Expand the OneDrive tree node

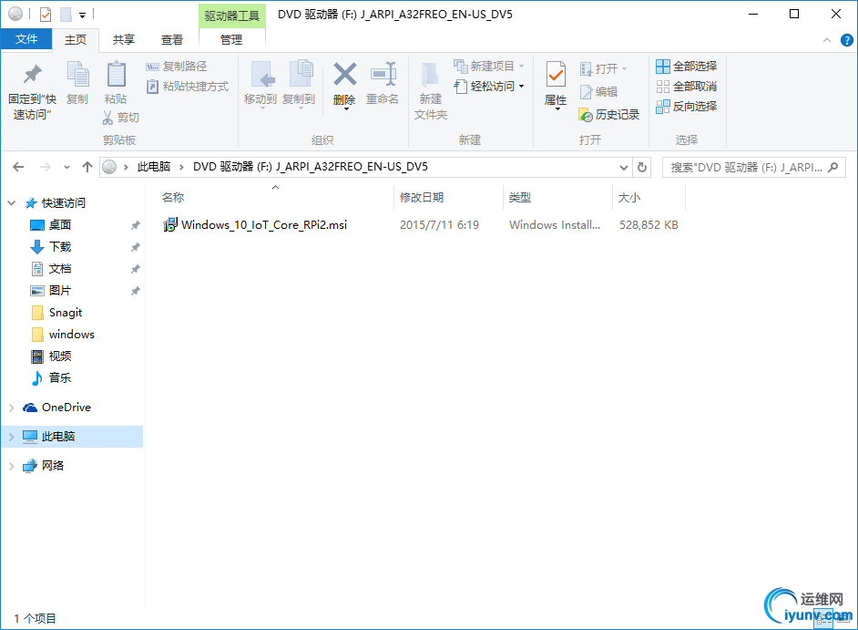(x=11, y=408)
